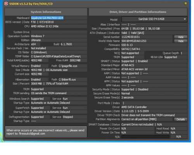The height and width of the screenshot is (155, 194).
Task: Select the Queue Depth value 1
Action: click(x=181, y=53)
